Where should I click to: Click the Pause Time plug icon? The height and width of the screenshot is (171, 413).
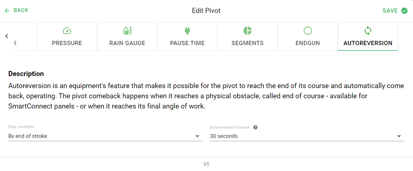[187, 31]
